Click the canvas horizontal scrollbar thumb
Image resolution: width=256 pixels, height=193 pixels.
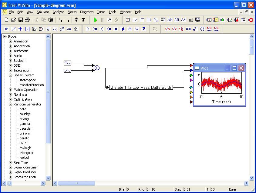click(76, 183)
